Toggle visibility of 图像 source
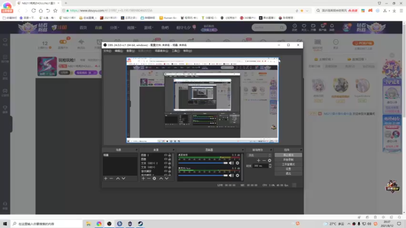Image resolution: width=406 pixels, height=228 pixels. [x=166, y=159]
